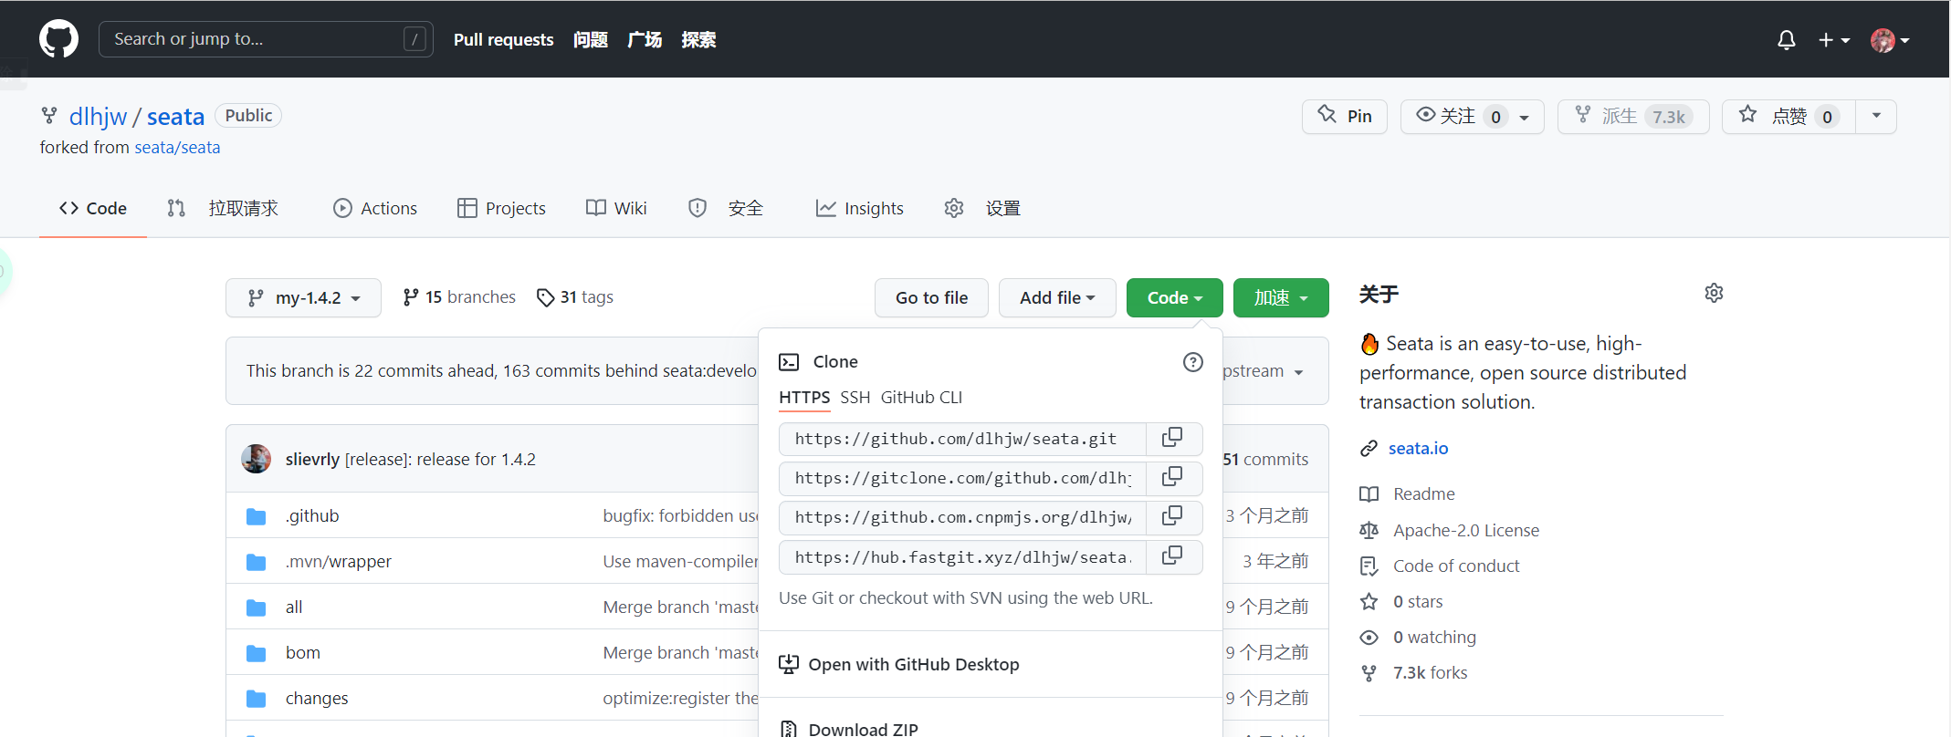This screenshot has height=737, width=1951.
Task: Open 探索 in the top navigation
Action: tap(698, 40)
